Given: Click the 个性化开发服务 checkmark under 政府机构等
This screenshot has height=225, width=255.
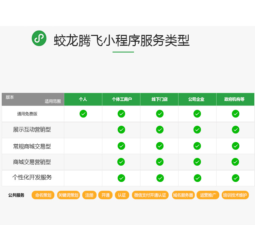Looking at the screenshot, I should point(236,178).
